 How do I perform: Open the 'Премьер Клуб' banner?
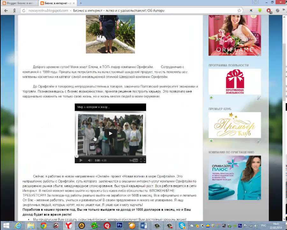click(235, 125)
